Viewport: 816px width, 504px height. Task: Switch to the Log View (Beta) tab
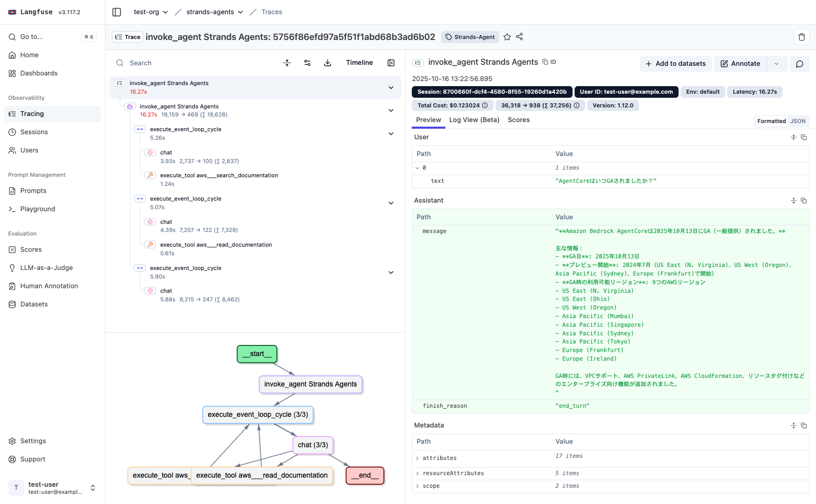(x=474, y=120)
